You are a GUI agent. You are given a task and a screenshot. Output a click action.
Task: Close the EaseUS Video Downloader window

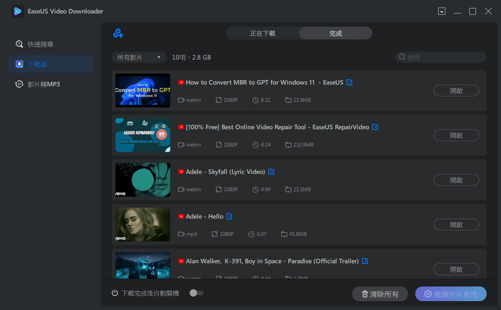[488, 11]
